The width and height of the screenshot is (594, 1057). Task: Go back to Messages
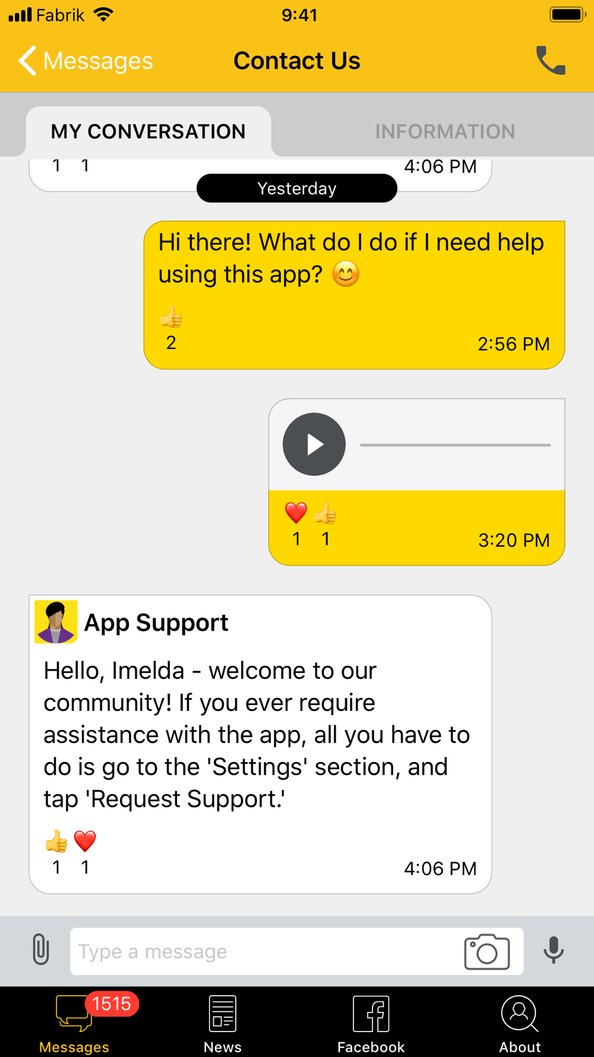tap(85, 61)
